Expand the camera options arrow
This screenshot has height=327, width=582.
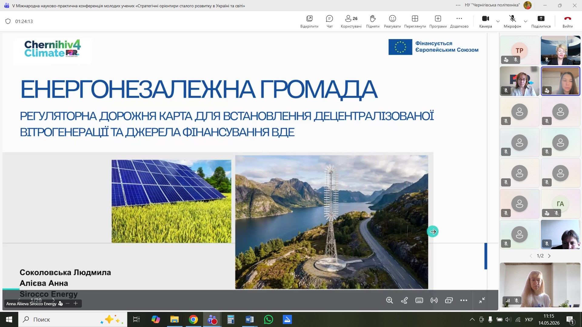[498, 21]
